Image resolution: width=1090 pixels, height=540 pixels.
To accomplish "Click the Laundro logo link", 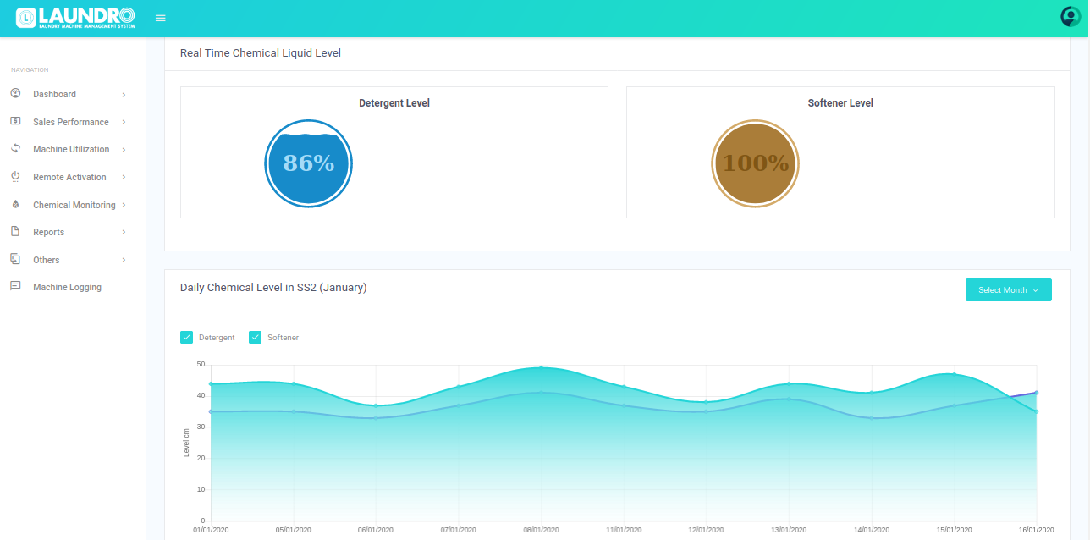I will tap(75, 18).
